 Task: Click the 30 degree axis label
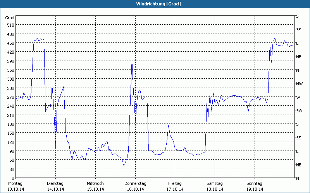[12, 169]
